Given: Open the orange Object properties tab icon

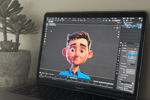Looking at the screenshot, I should coord(118,63).
